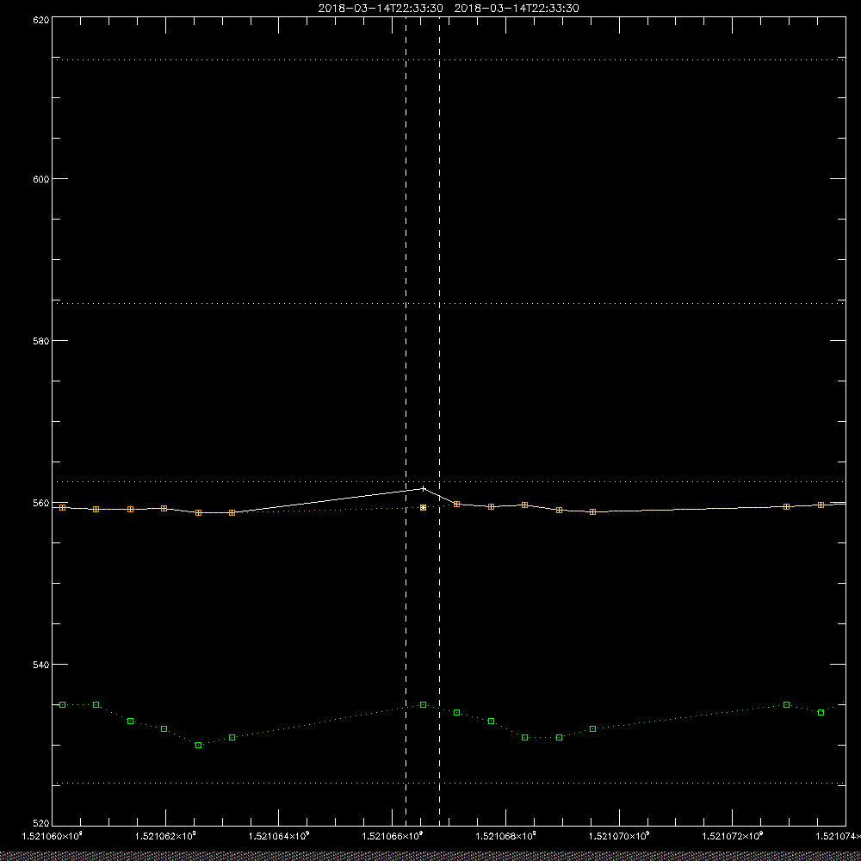Click the 1.521068×10⁹ x-axis label
861x861 pixels.
coord(505,836)
